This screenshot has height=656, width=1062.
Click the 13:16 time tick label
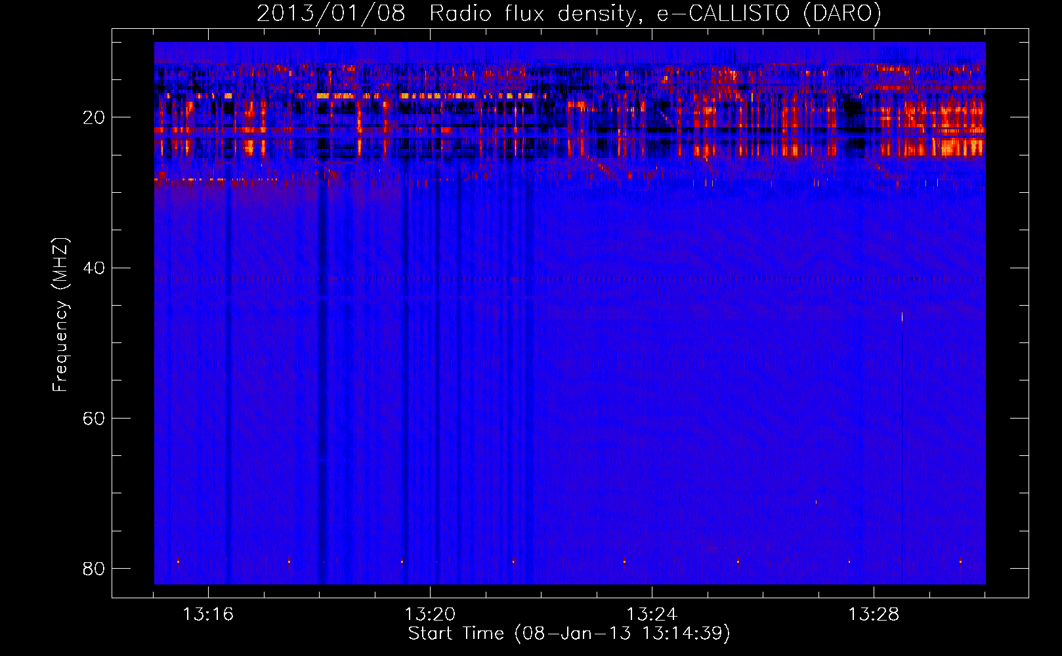pos(208,615)
